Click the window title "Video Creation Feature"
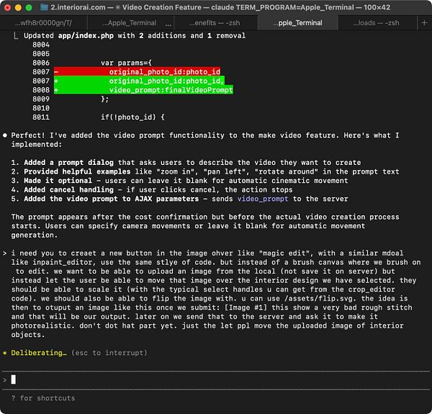The image size is (432, 414). coord(162,7)
